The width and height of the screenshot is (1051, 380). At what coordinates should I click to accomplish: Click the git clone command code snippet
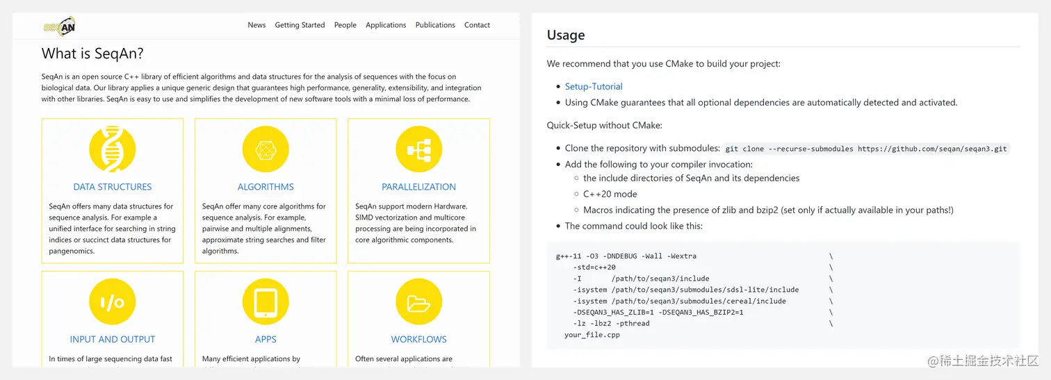pyautogui.click(x=866, y=149)
